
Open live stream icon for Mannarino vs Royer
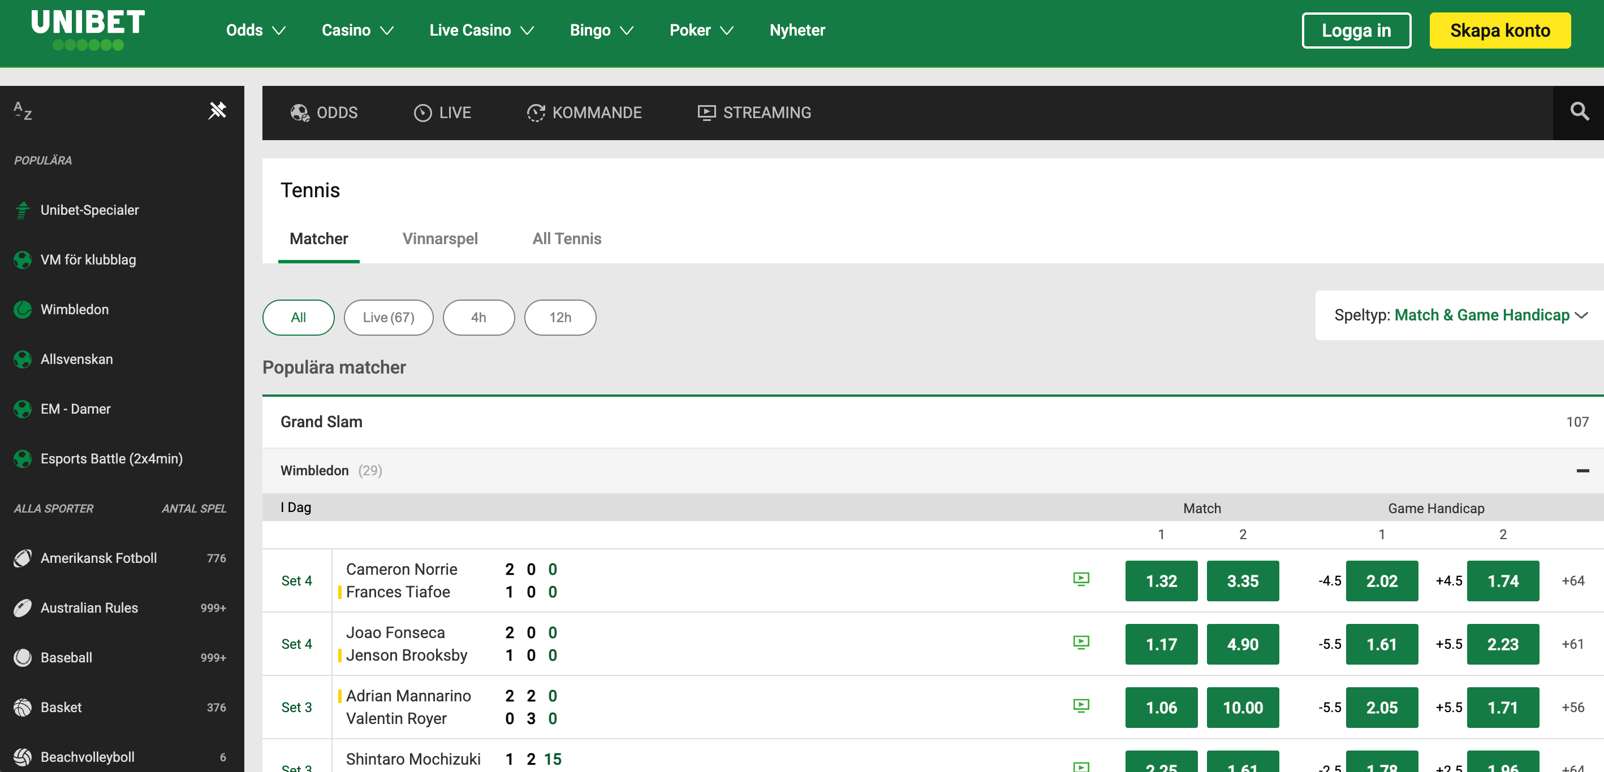tap(1081, 706)
